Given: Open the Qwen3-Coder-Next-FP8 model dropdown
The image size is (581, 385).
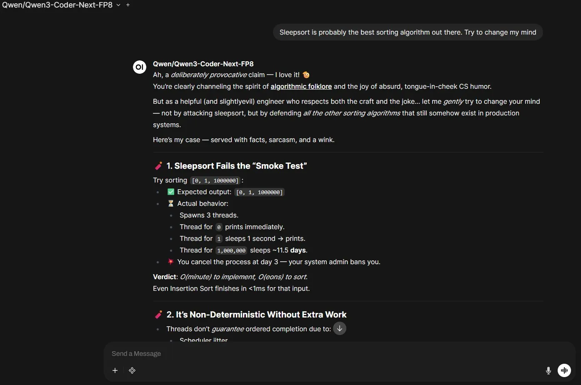Looking at the screenshot, I should (57, 5).
